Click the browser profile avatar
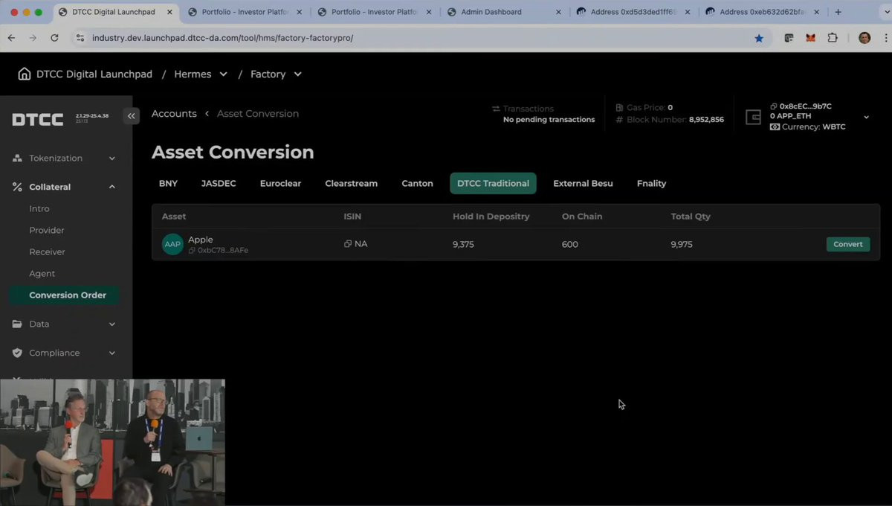The image size is (892, 506). click(x=864, y=38)
